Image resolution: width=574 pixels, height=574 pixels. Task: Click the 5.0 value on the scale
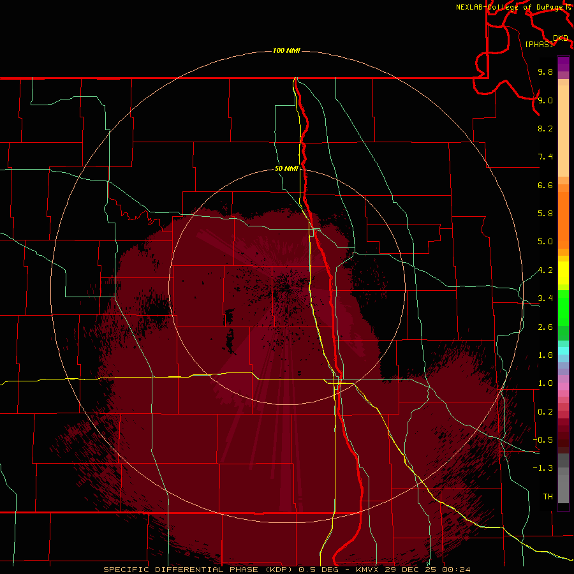tap(545, 242)
